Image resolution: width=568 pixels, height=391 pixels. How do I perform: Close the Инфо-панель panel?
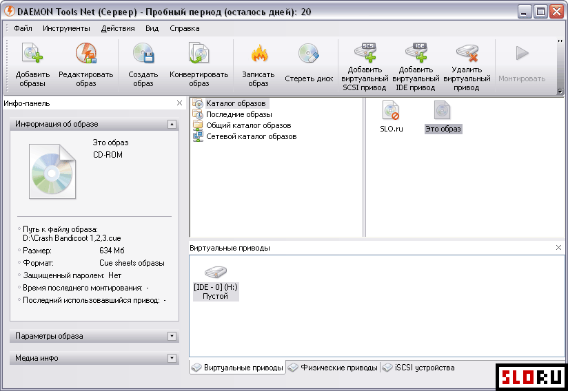(x=179, y=103)
